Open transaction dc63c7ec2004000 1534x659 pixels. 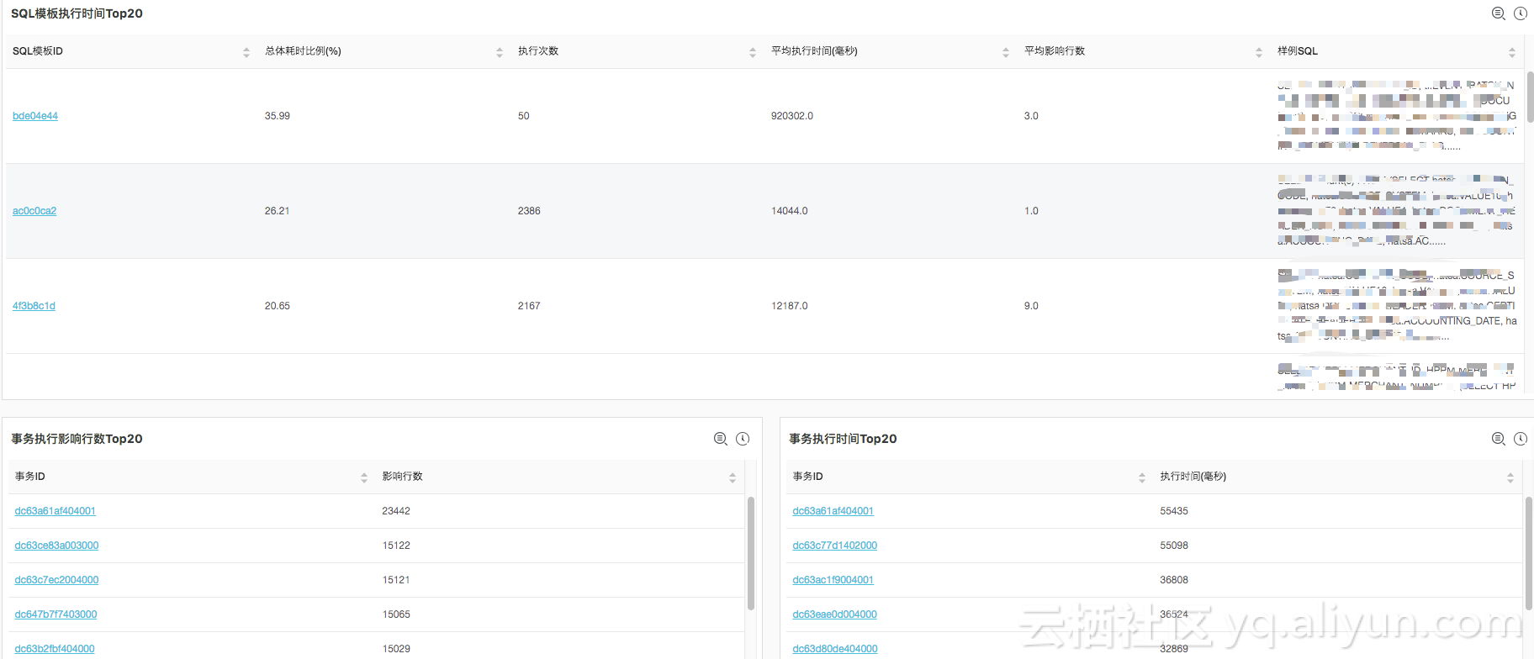click(x=56, y=580)
